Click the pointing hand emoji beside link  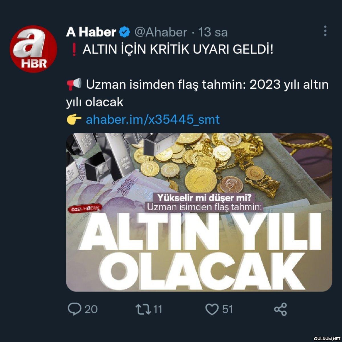[74, 120]
